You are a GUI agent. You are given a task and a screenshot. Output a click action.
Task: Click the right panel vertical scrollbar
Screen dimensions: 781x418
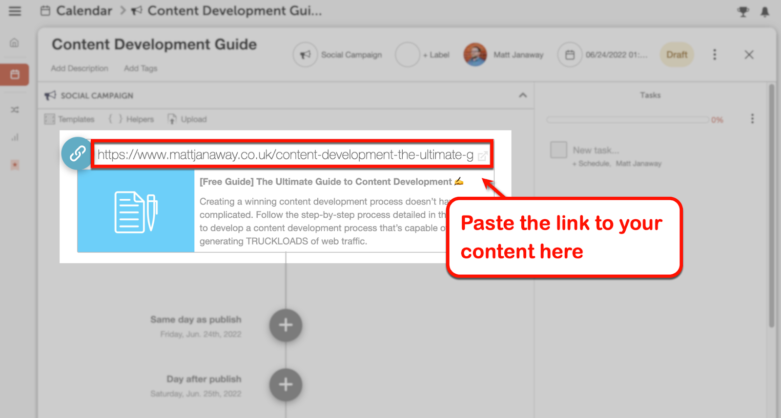pyautogui.click(x=772, y=206)
